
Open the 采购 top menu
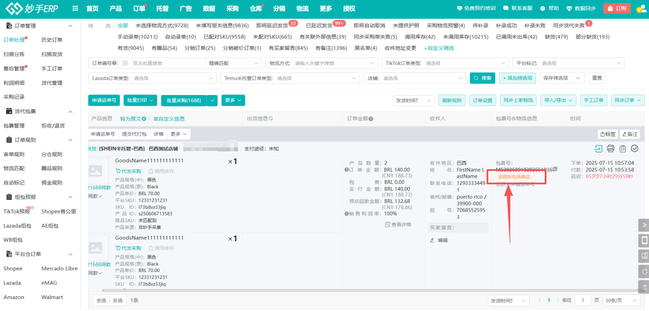point(232,9)
